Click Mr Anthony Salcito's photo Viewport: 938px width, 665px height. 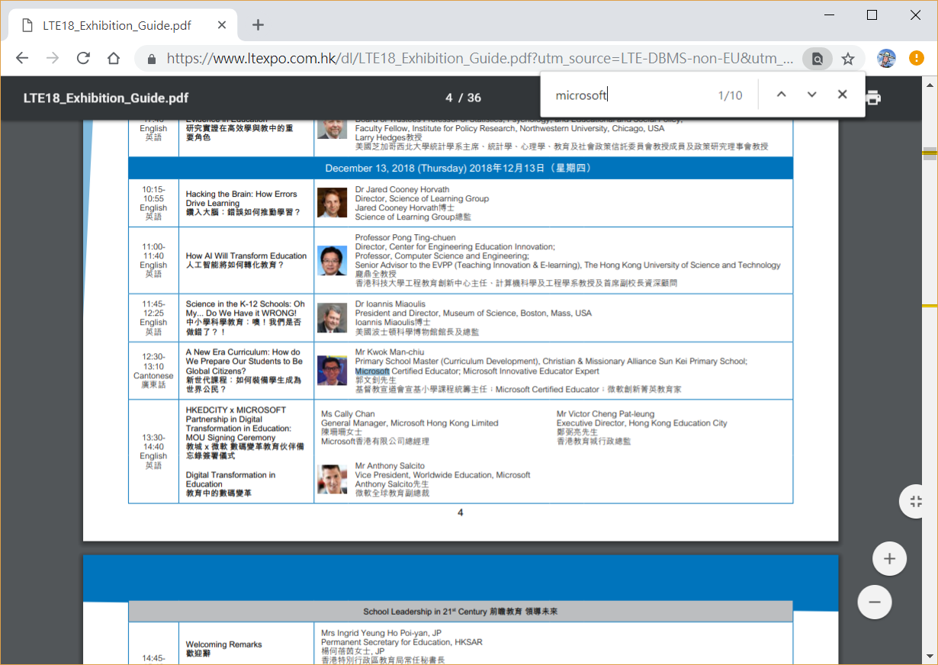pos(332,480)
